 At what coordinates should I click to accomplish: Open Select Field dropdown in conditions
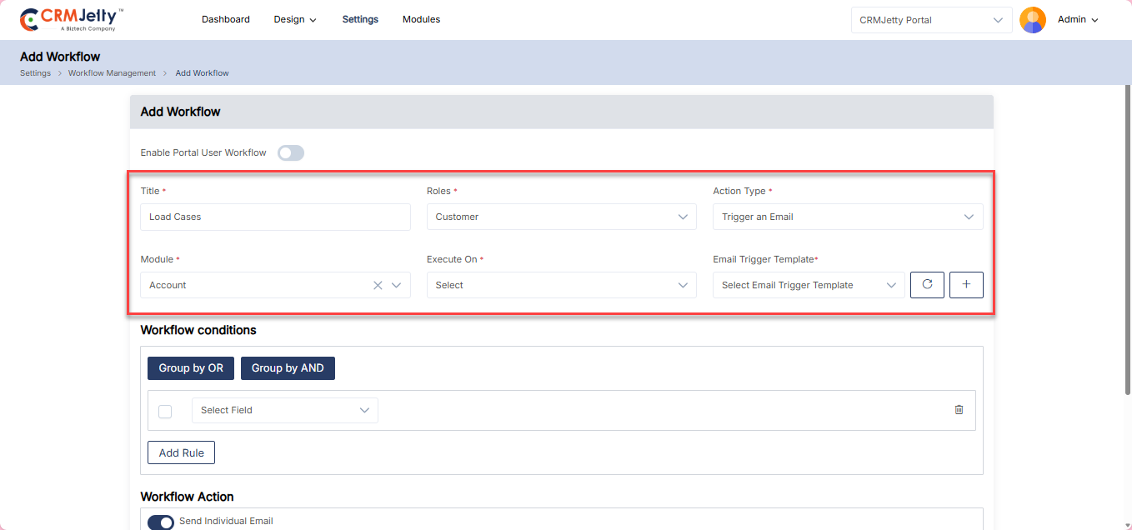point(284,410)
